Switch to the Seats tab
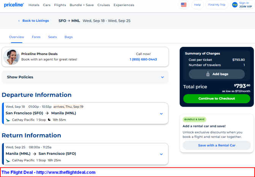The height and width of the screenshot is (177, 255). pyautogui.click(x=53, y=37)
